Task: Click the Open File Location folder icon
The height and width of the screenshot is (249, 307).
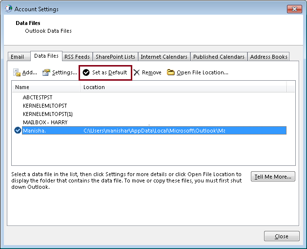Action: [x=170, y=72]
